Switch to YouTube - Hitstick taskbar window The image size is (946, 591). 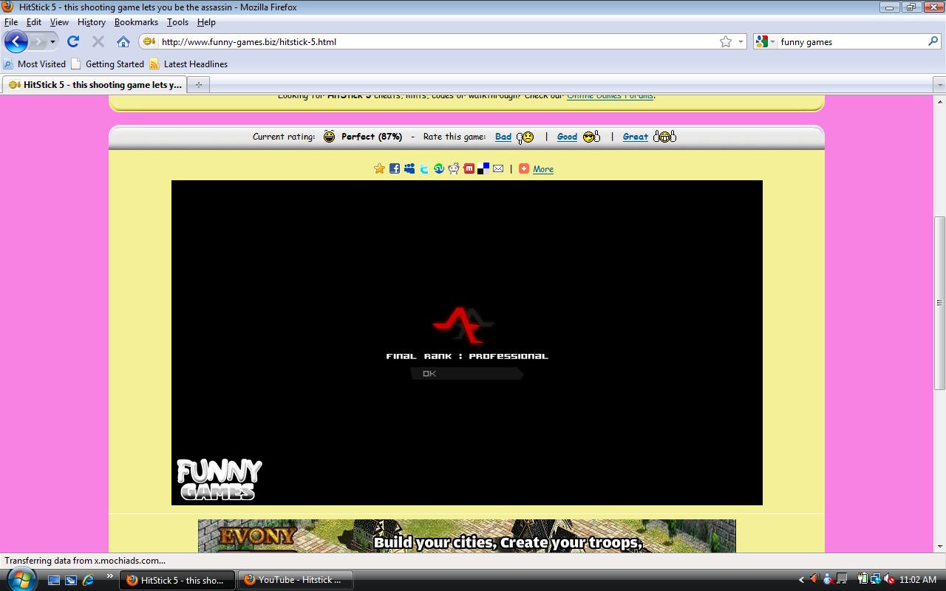click(x=295, y=580)
